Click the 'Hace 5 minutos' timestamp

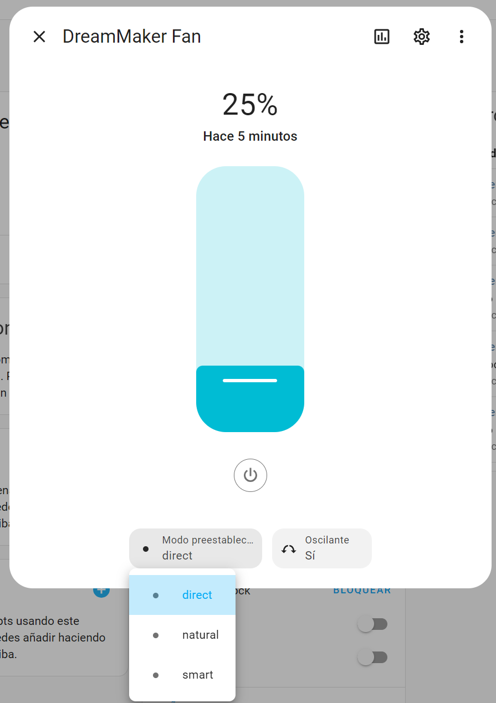click(x=250, y=136)
